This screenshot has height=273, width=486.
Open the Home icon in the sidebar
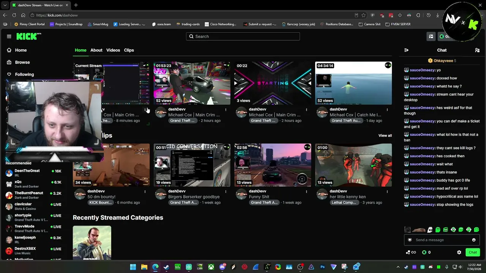point(9,50)
